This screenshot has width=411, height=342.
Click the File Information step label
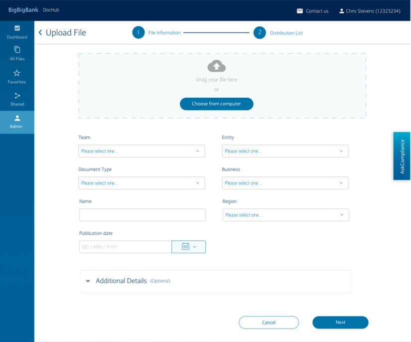click(164, 33)
